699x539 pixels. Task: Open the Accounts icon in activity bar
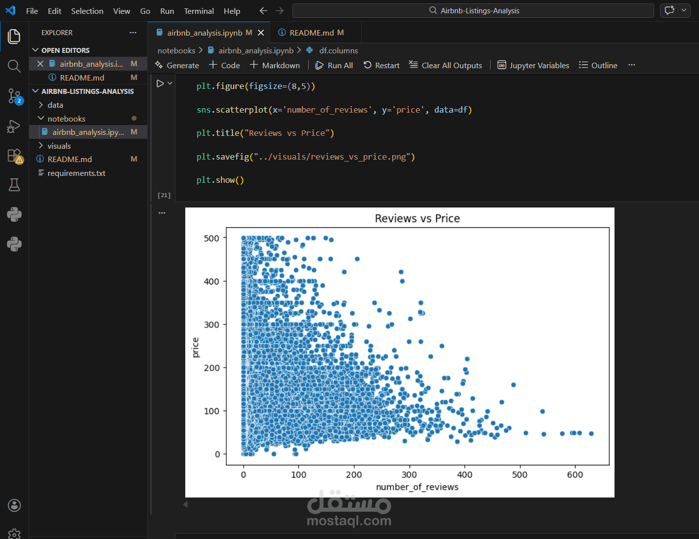[14, 505]
